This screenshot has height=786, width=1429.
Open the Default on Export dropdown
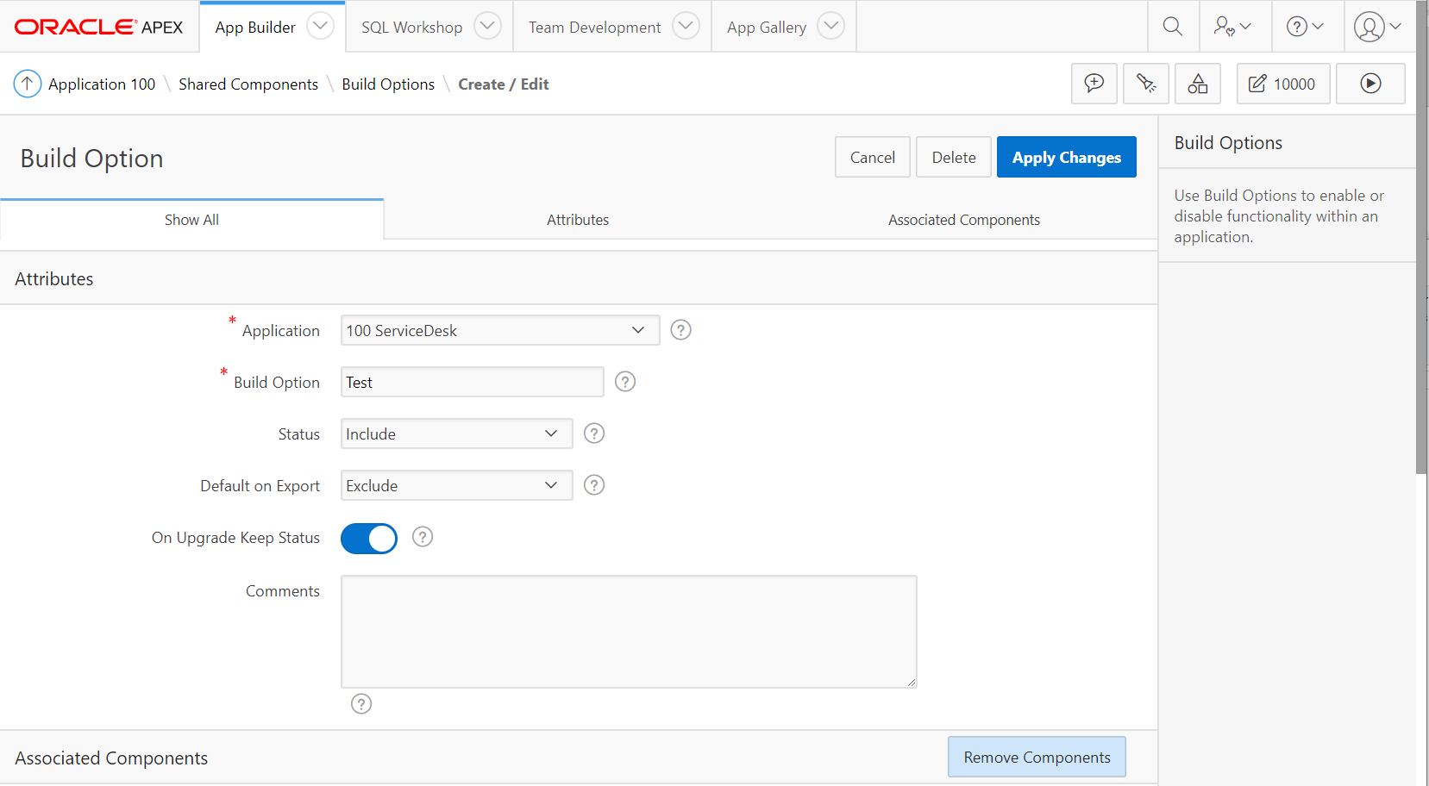(x=456, y=485)
